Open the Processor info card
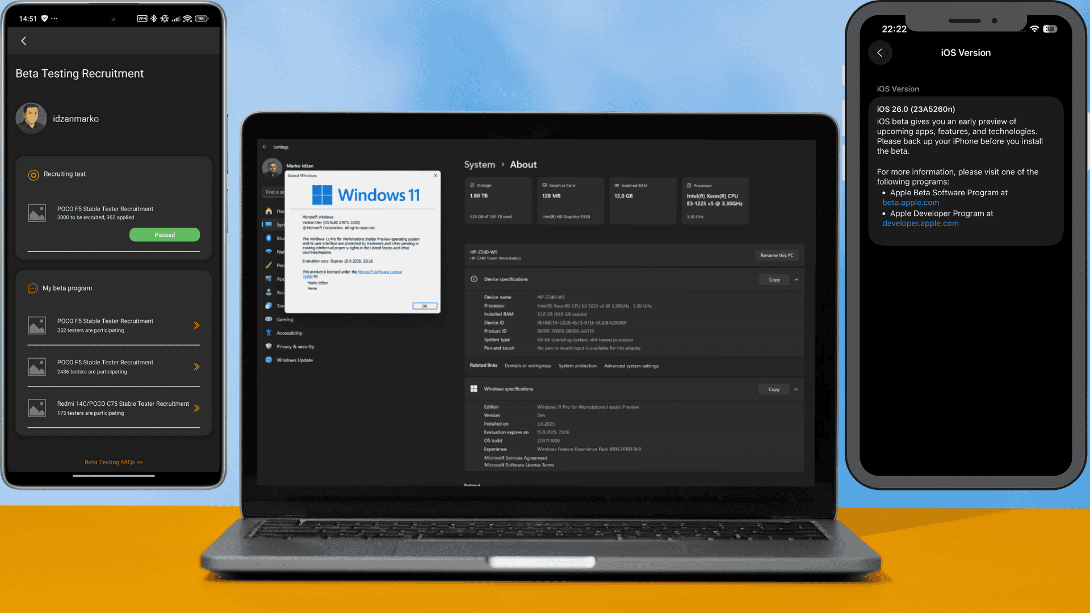The image size is (1090, 613). pos(715,201)
